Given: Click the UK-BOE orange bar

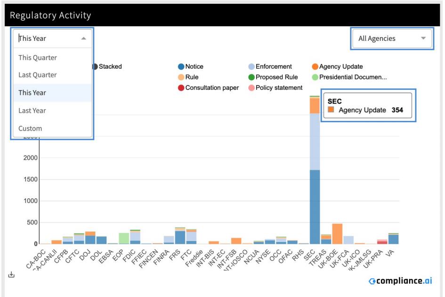Looking at the screenshot, I should pos(337,234).
